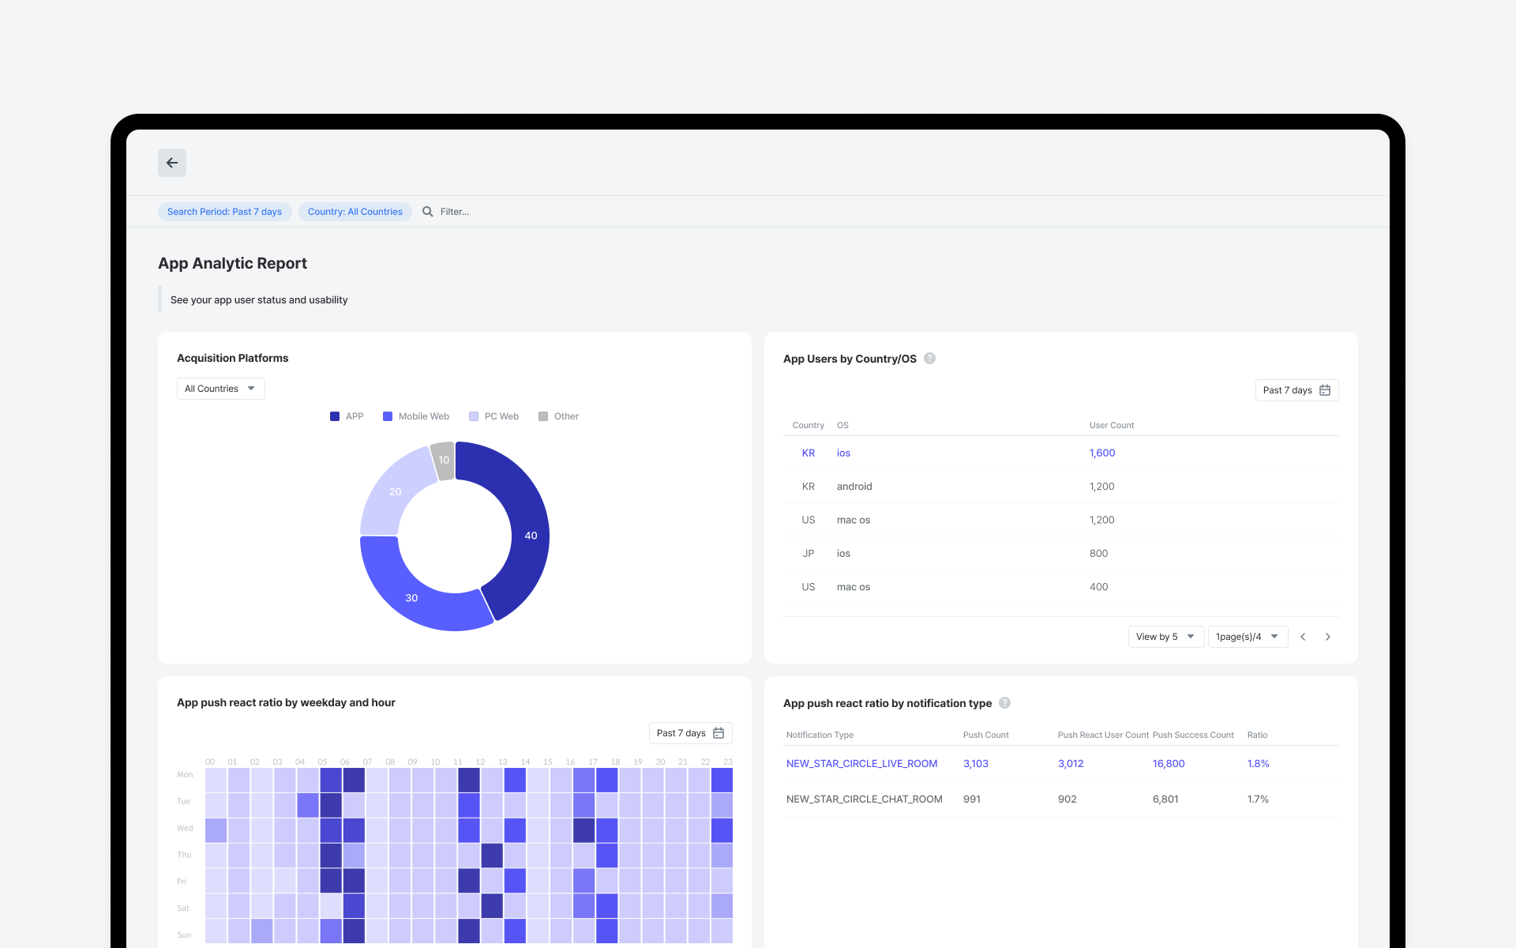The height and width of the screenshot is (948, 1516).
Task: Toggle Other series in chart legend
Action: 559,416
